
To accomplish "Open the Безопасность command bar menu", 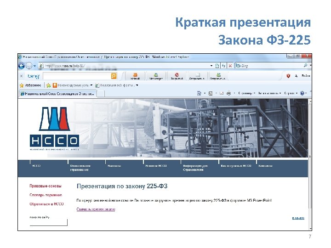I will tap(269, 93).
